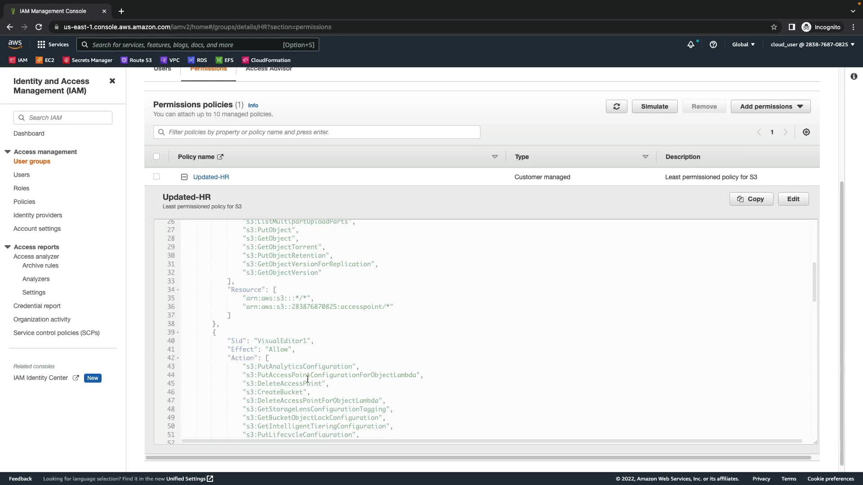
Task: Open the Add permissions dropdown
Action: coord(770,106)
